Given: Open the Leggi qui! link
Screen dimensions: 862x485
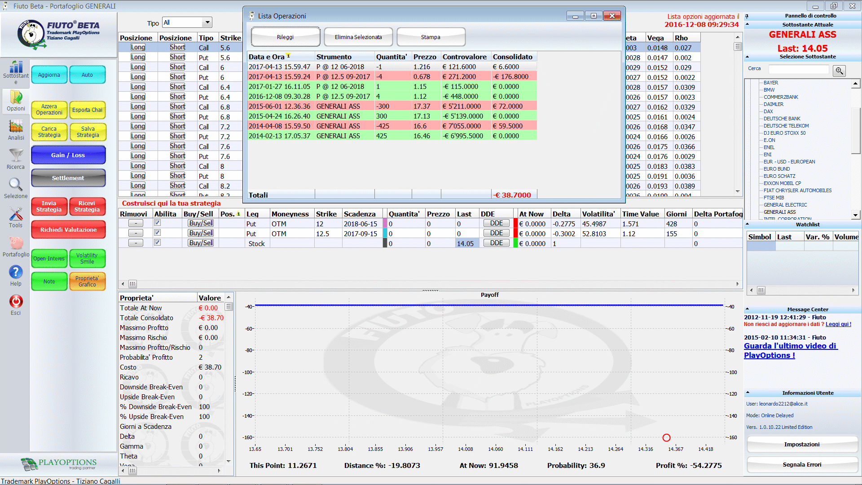Looking at the screenshot, I should (838, 324).
